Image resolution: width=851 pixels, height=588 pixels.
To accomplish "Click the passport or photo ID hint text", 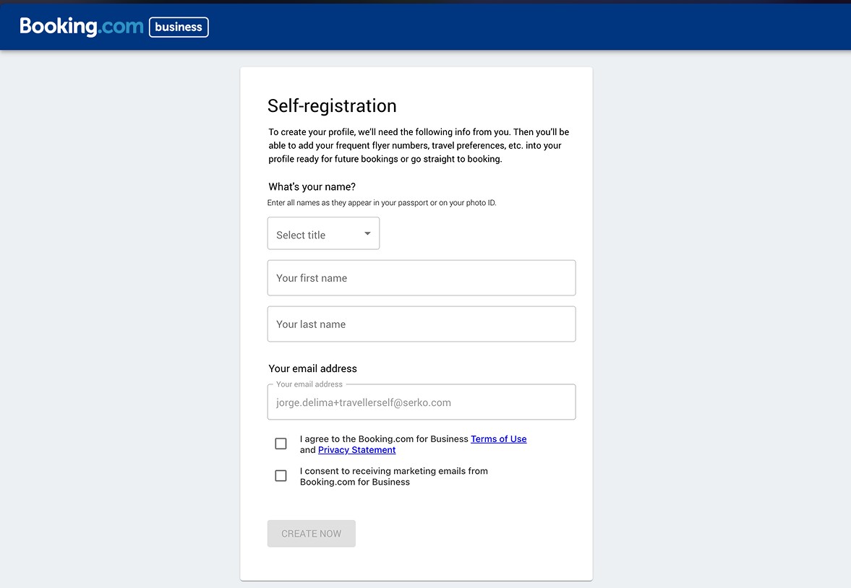I will pyautogui.click(x=382, y=203).
